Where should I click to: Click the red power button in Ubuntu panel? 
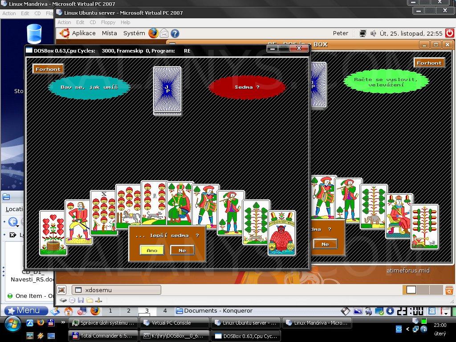click(x=449, y=33)
